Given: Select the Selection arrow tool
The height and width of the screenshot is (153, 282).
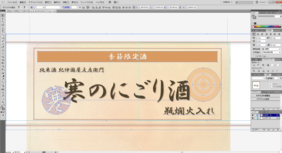Looking at the screenshot, I should (x=3, y=15).
